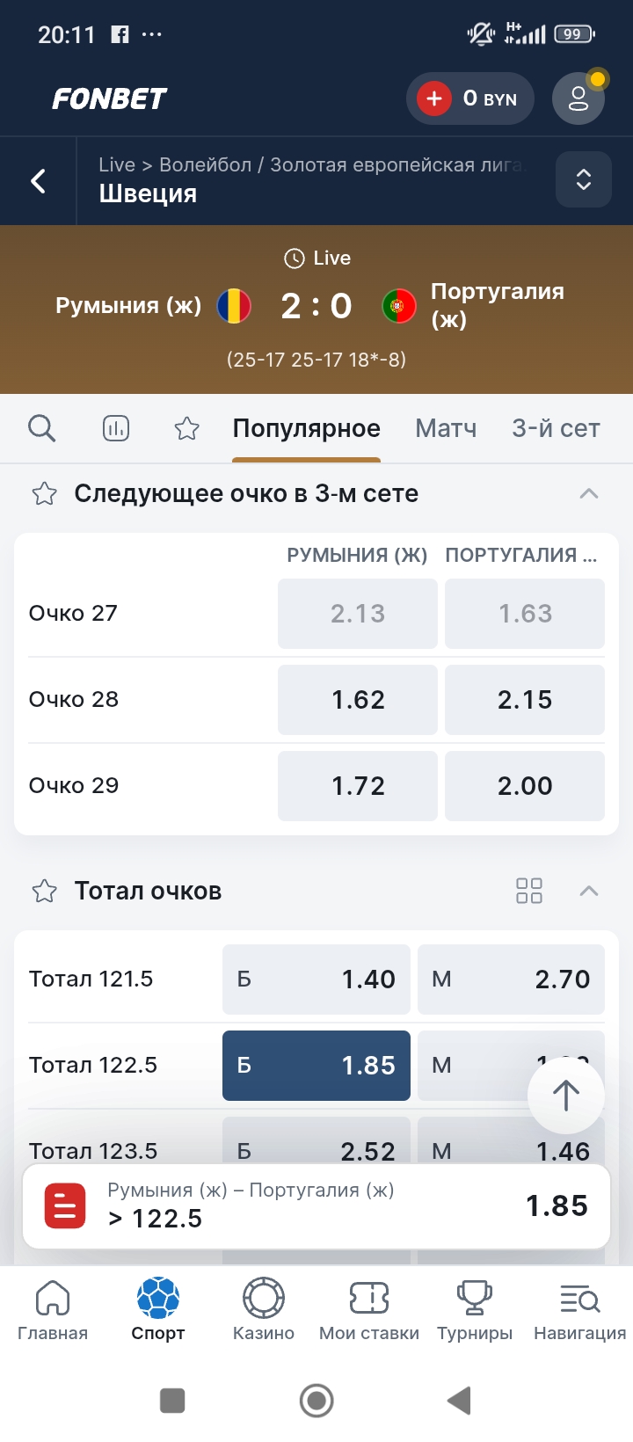Open the user profile icon
Screen dimensions: 633x1442
click(x=578, y=98)
